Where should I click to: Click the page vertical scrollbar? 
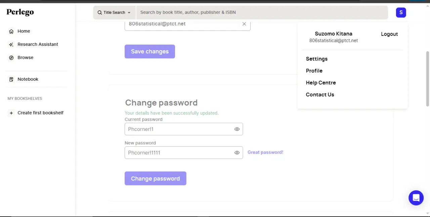coord(428,79)
